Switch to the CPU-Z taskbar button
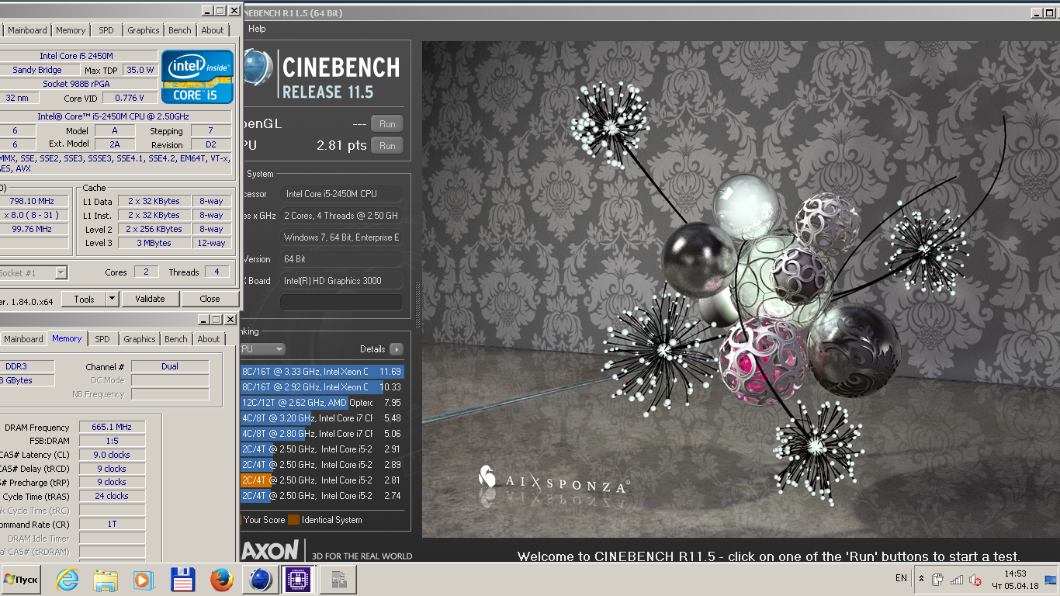The width and height of the screenshot is (1060, 596). pyautogui.click(x=299, y=580)
